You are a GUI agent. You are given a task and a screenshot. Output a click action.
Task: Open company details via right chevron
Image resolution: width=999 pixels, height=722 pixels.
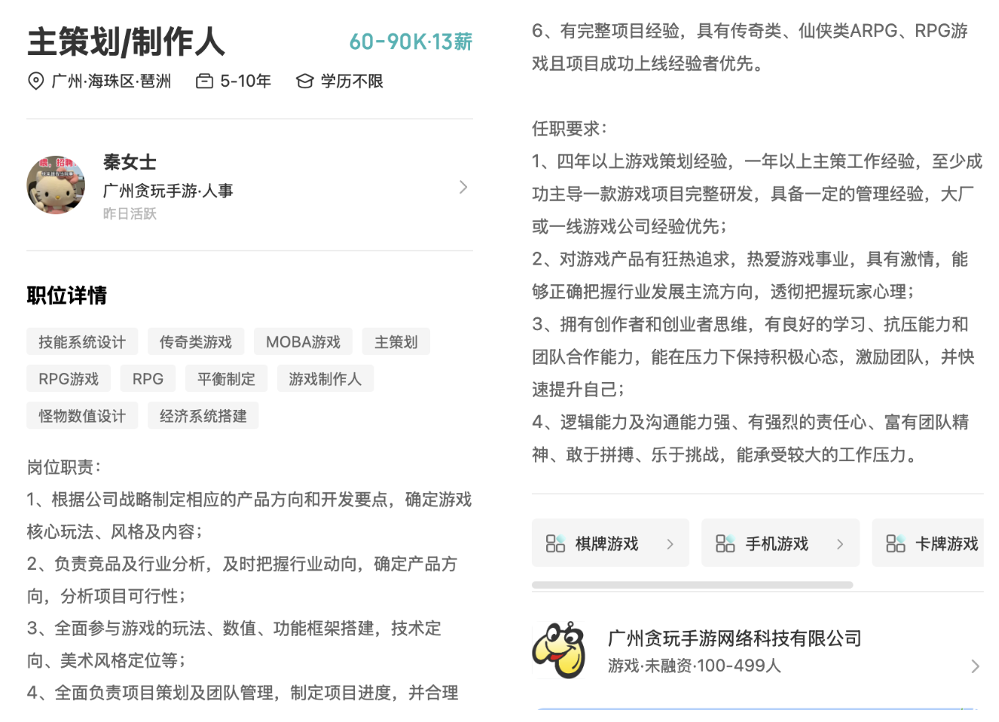pyautogui.click(x=975, y=665)
